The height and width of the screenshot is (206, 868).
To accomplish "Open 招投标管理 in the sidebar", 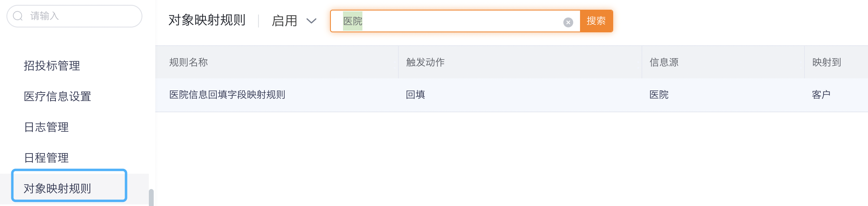I will 52,65.
